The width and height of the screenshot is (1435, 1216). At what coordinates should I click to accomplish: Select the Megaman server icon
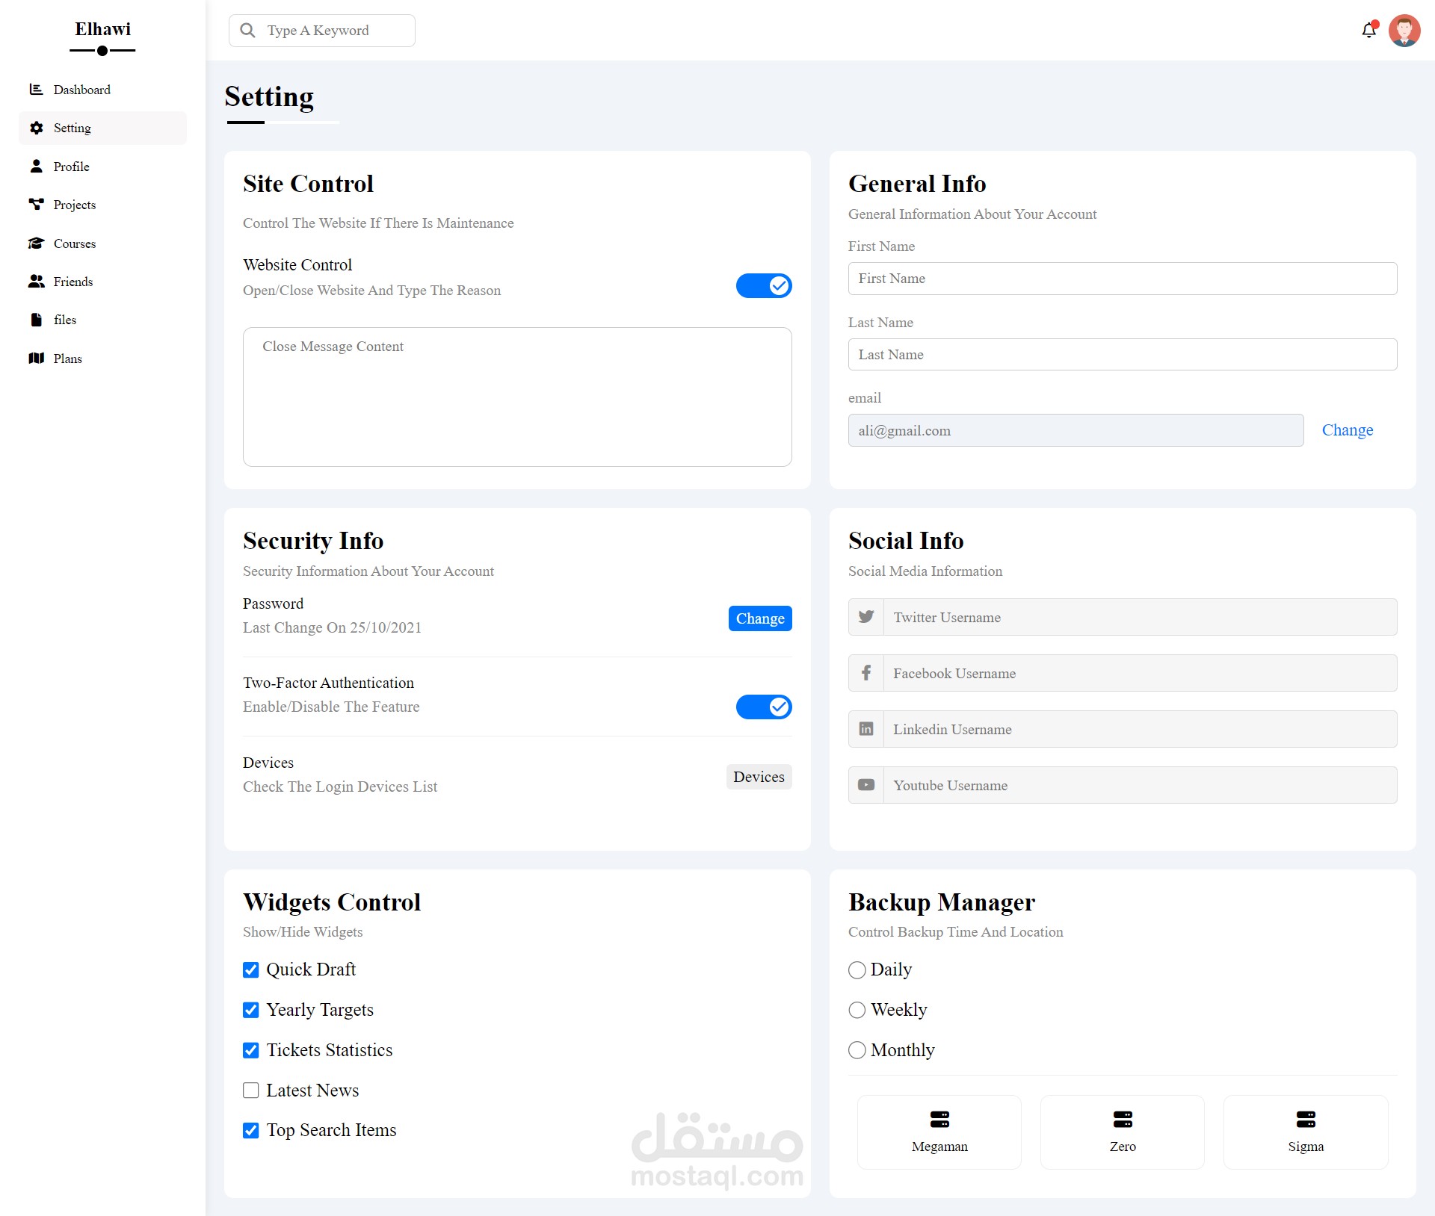939,1119
